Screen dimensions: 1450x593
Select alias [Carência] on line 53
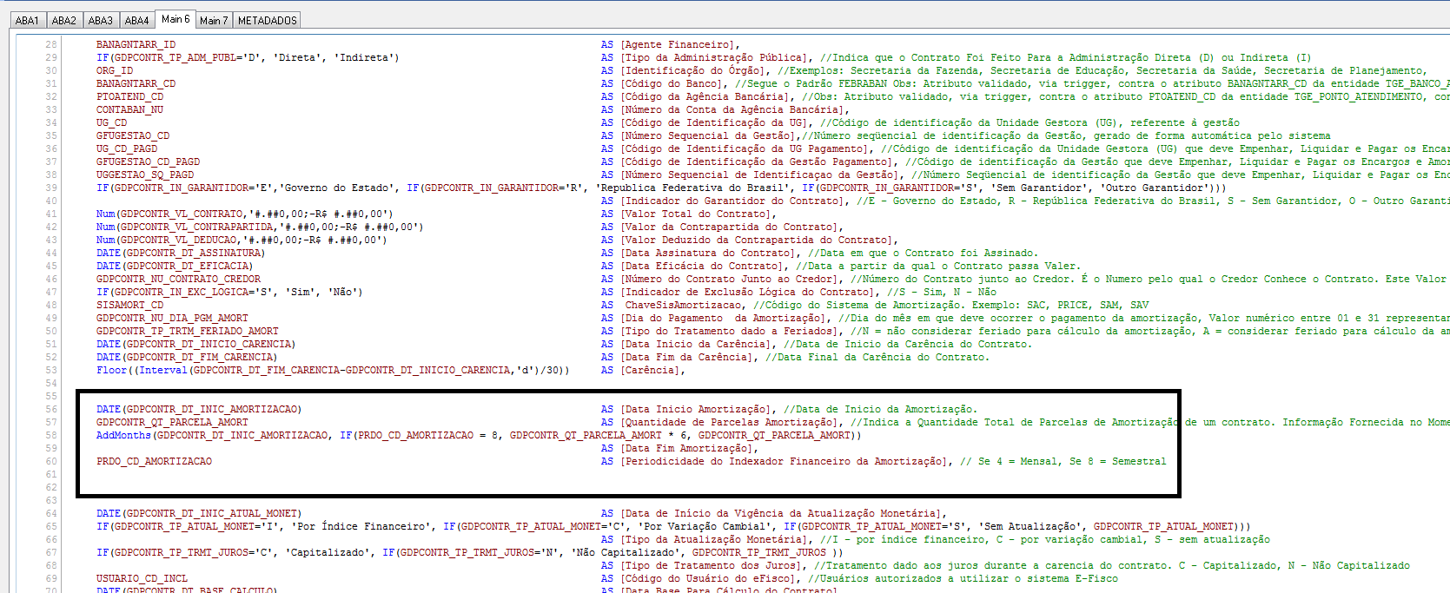[x=651, y=370]
